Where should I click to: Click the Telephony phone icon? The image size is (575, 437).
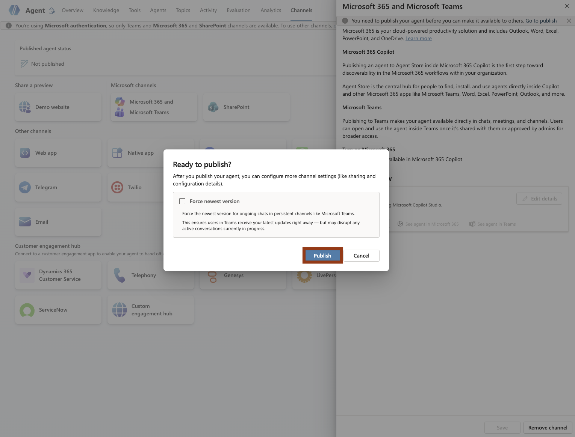pos(120,275)
